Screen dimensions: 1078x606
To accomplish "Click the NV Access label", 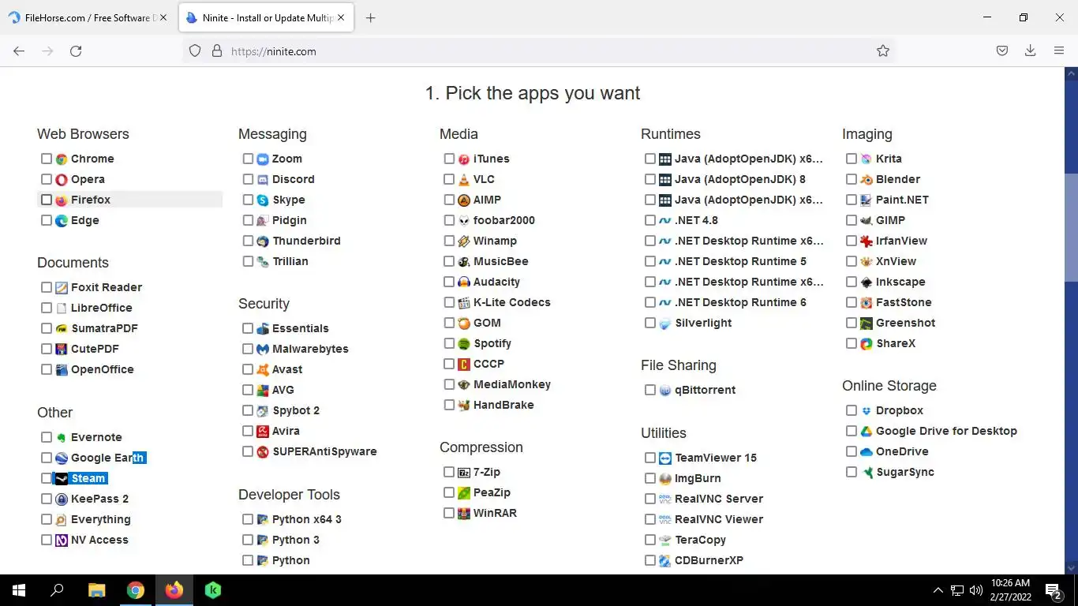I will pyautogui.click(x=99, y=540).
